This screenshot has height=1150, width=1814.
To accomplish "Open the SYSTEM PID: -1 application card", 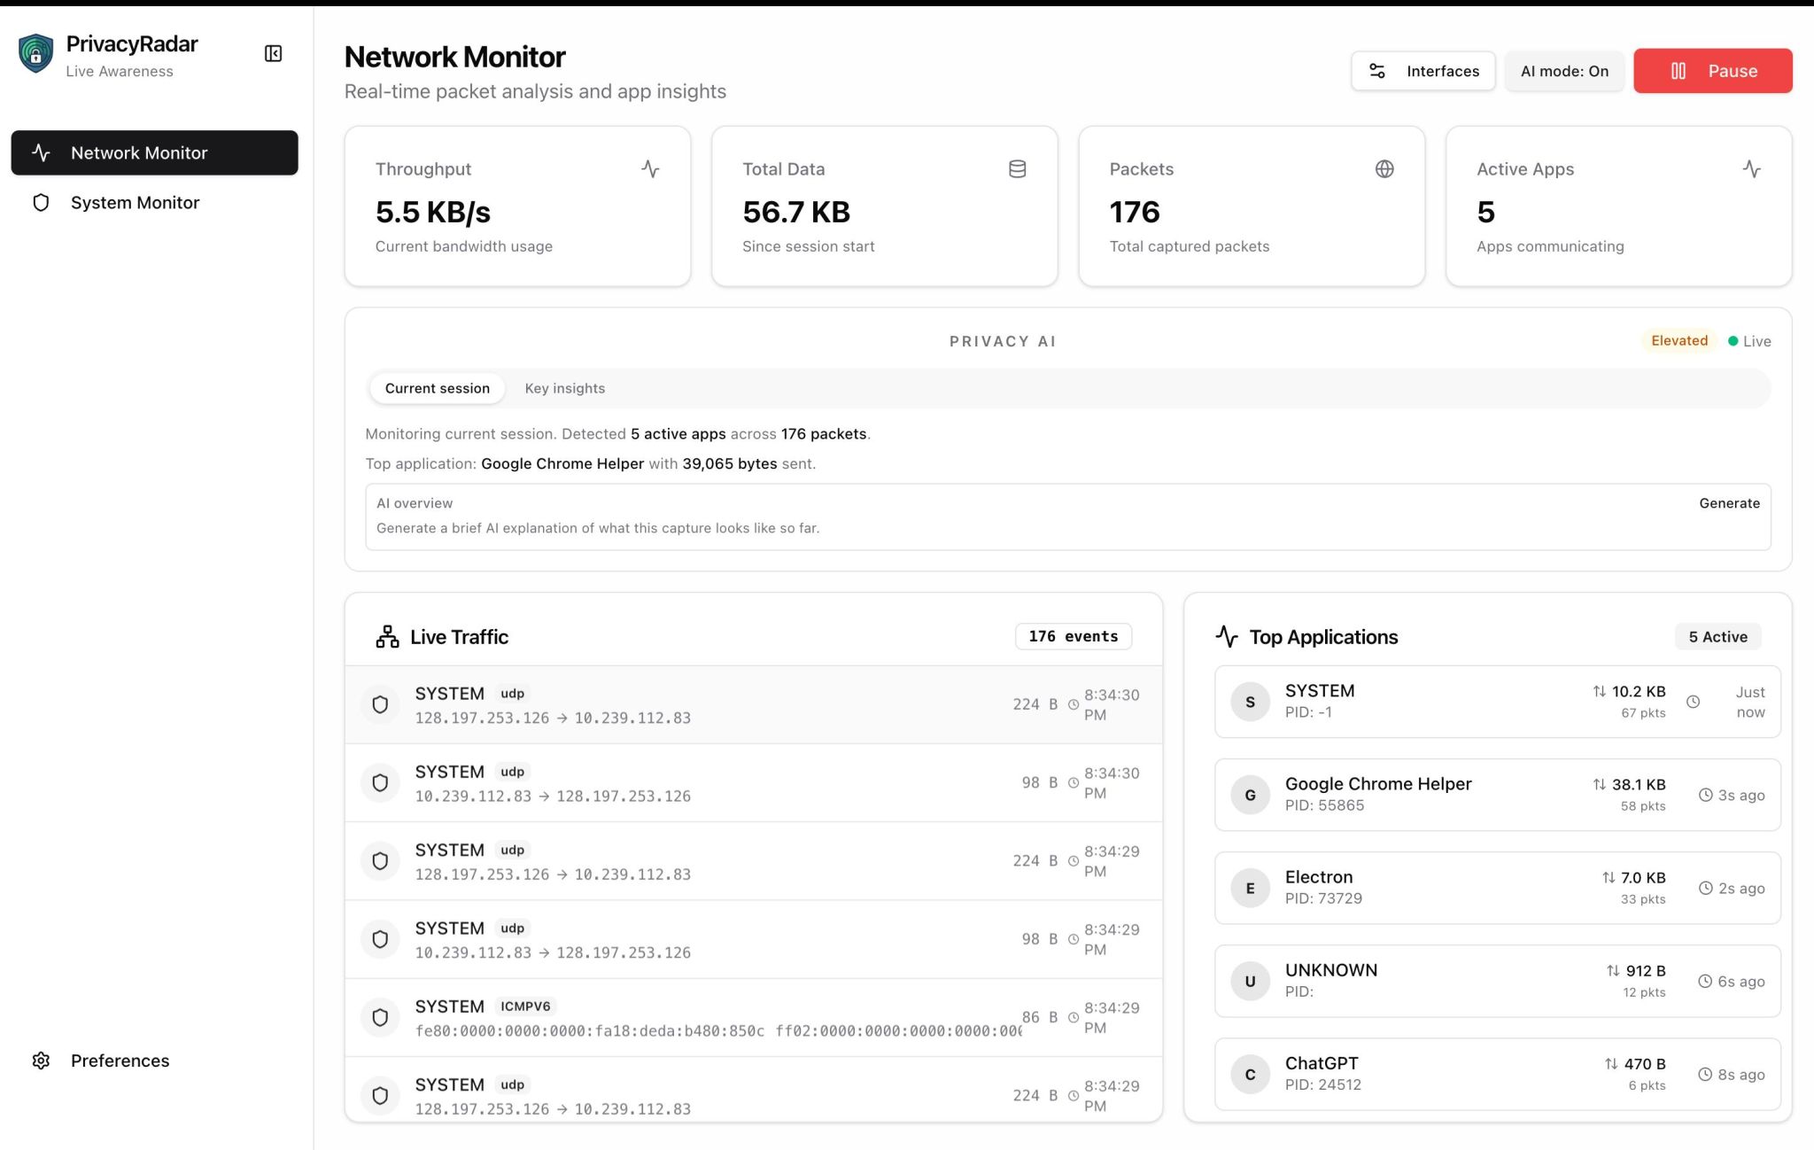I will (x=1497, y=702).
